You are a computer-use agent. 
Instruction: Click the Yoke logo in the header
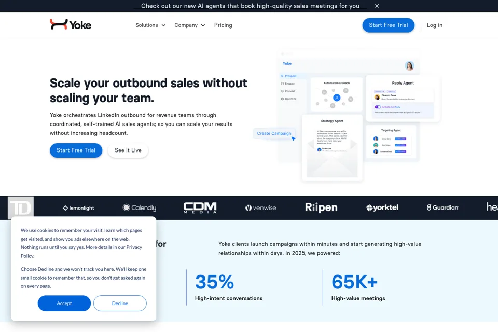tap(71, 24)
